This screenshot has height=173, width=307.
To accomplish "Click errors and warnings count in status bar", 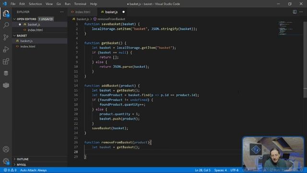I will (10, 170).
